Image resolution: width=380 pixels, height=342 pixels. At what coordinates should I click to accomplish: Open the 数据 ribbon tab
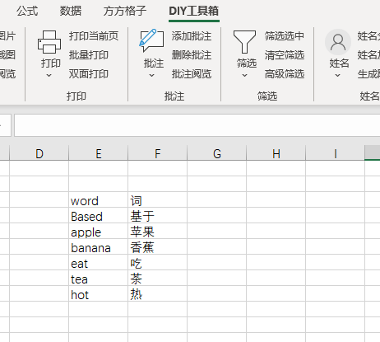pos(71,12)
